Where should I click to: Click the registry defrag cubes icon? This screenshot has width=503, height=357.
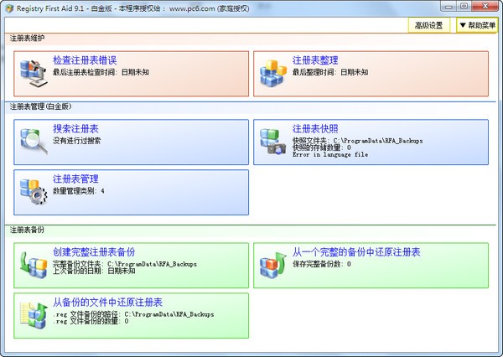273,73
